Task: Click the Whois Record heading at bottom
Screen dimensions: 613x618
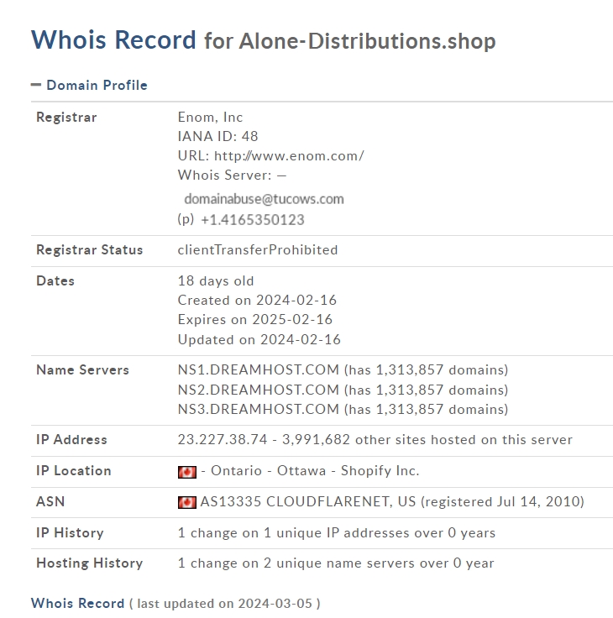Action: coord(77,604)
